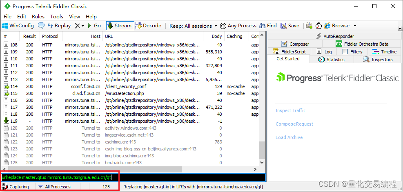This screenshot has height=192, width=403.
Task: Toggle Capturing in the status bar
Action: (x=16, y=187)
